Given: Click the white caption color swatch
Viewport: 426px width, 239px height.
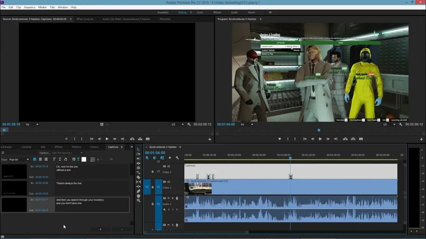Looking at the screenshot, I should tap(84, 159).
